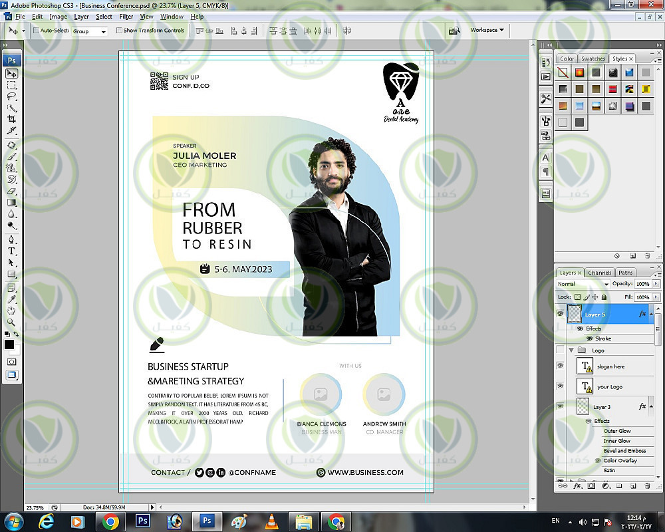Apply the red square style swatch

click(612, 89)
